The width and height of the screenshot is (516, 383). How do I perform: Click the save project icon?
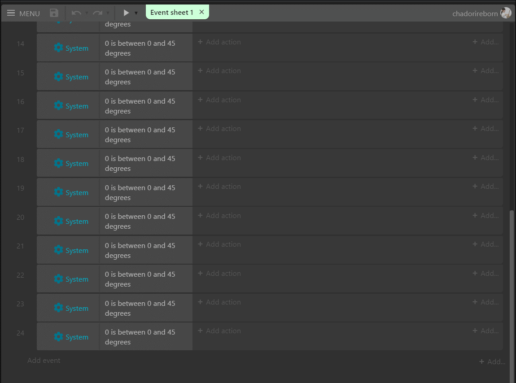(x=53, y=13)
